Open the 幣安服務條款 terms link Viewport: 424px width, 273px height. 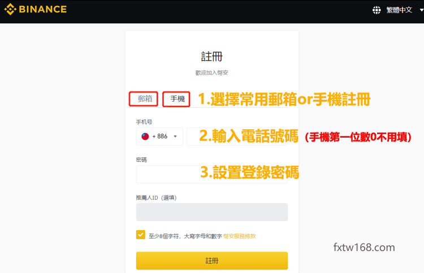(x=239, y=236)
